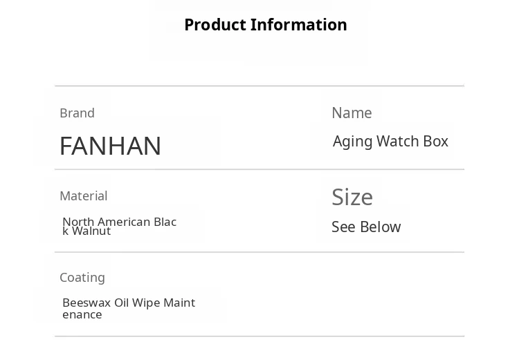The image size is (519, 344).
Task: Click the bottom divider below Coating value
Action: click(x=259, y=336)
